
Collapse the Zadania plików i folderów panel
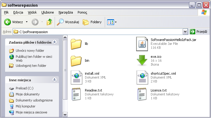coord(55,42)
